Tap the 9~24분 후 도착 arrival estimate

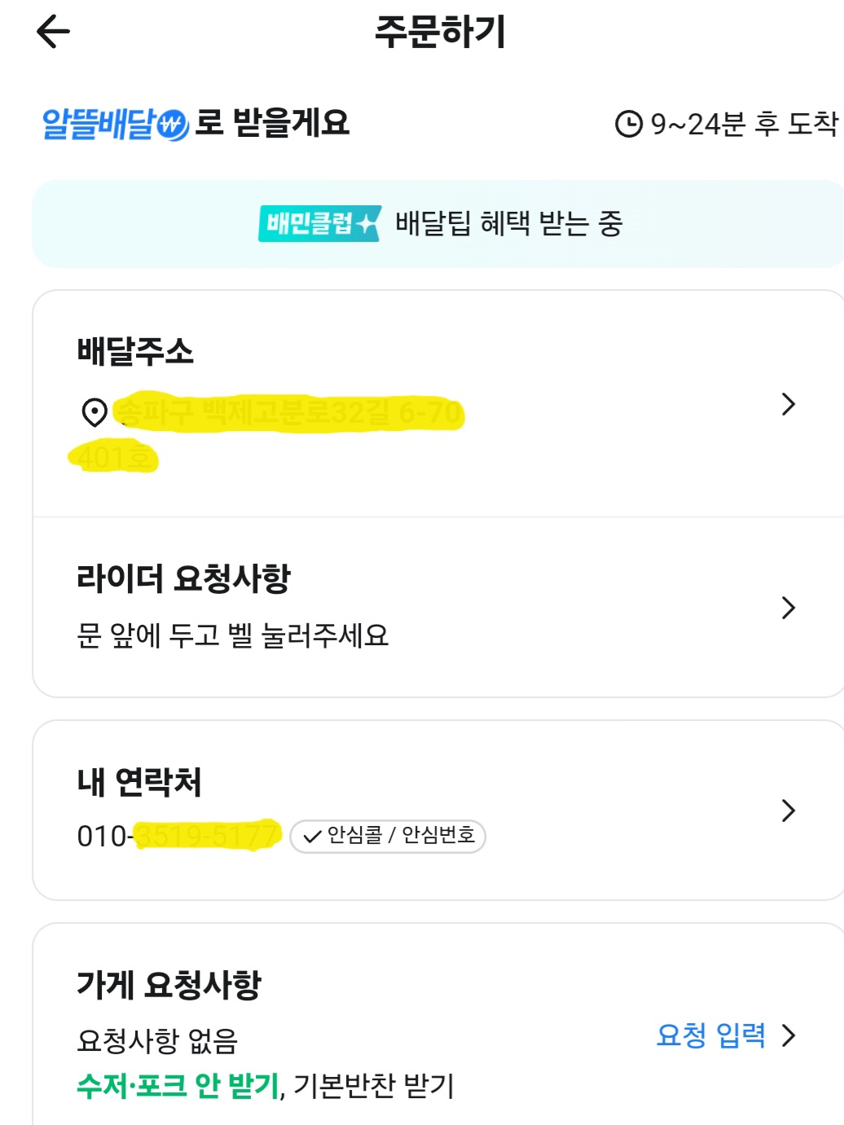pos(743,124)
